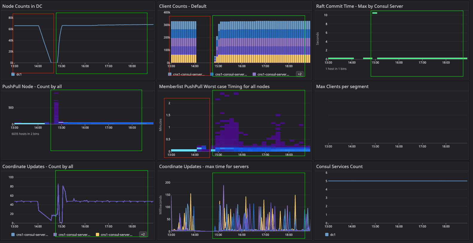Image resolution: width=473 pixels, height=243 pixels.
Task: Click the dc1 legend swatch under Node Counts
Action: [13, 74]
